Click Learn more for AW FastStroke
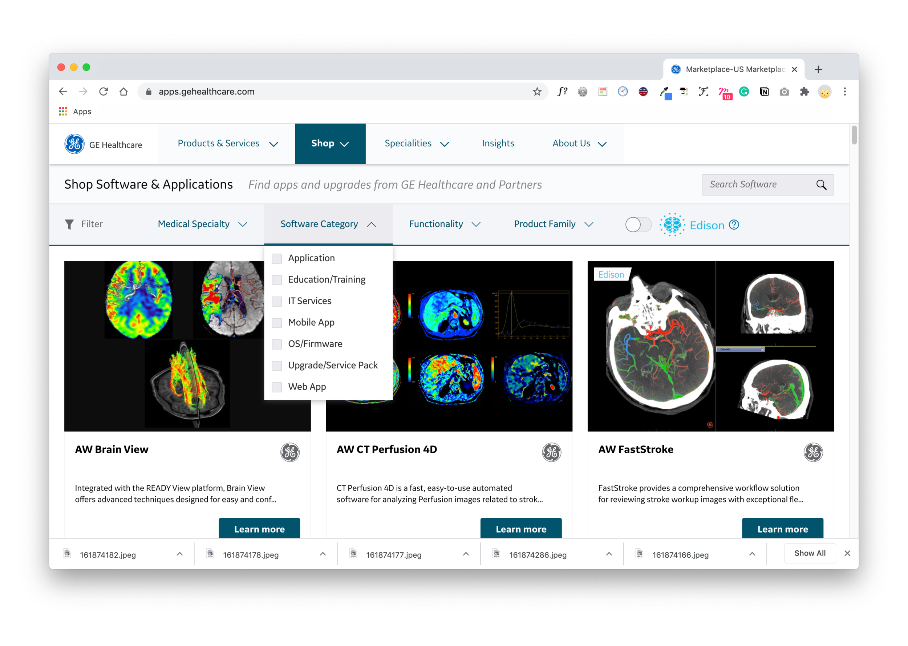The image size is (908, 646). coord(782,529)
